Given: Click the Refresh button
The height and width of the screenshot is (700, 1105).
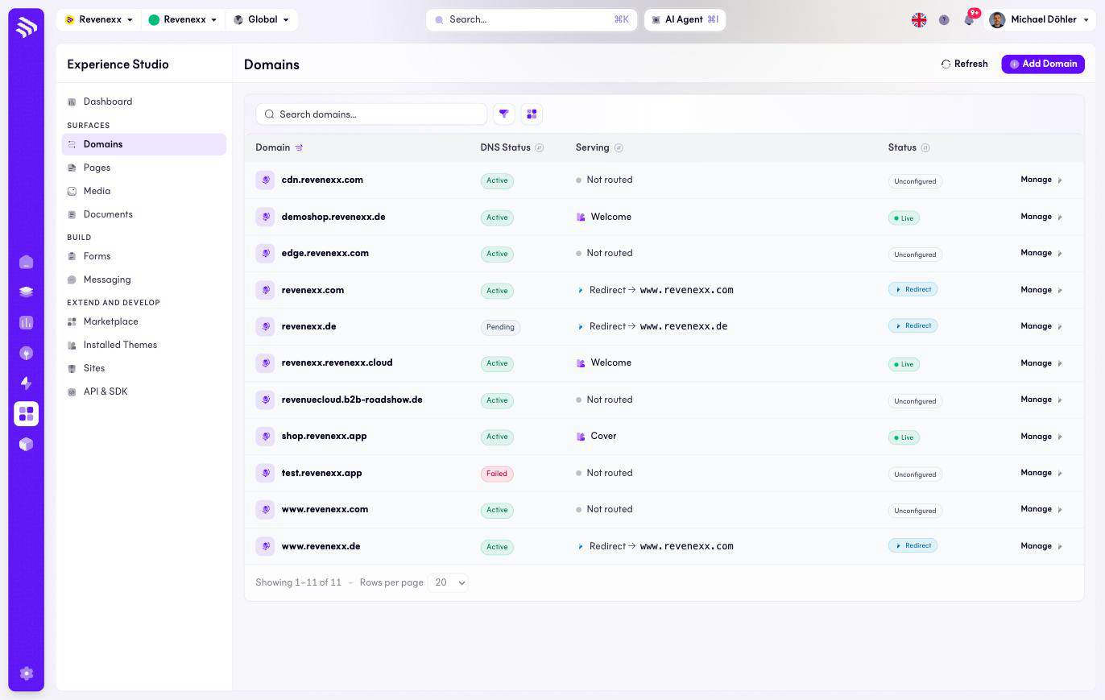Looking at the screenshot, I should (965, 64).
